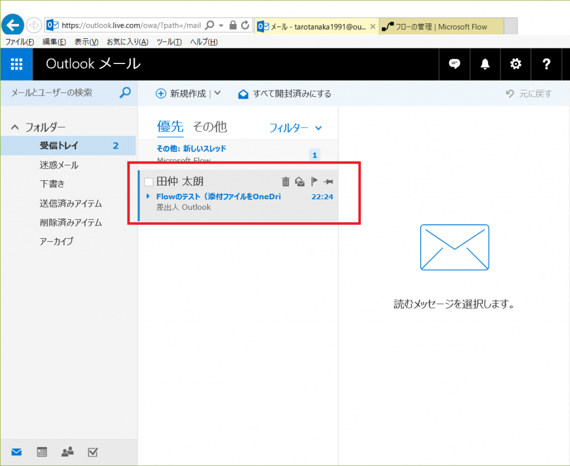Viewport: 570px width, 466px height.
Task: Open the Calendar module icon
Action: tap(42, 452)
